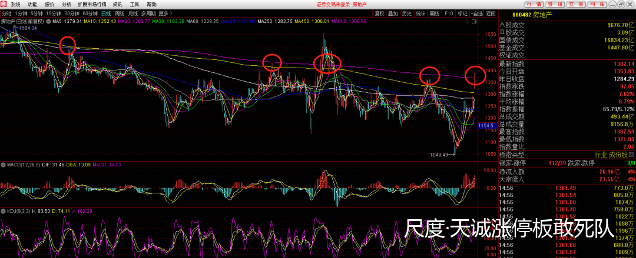Click the round indicator settings icon before MA5
The image size is (636, 258).
pyautogui.click(x=49, y=22)
